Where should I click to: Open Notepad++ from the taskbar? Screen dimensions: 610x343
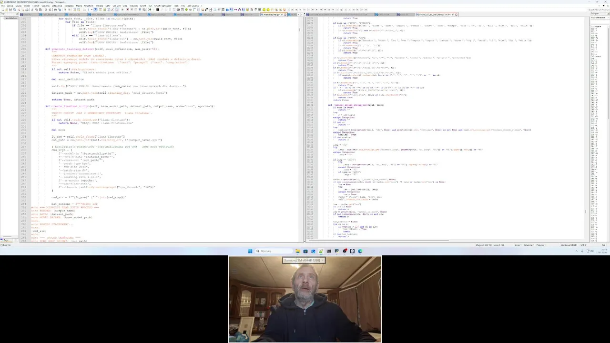[x=321, y=251]
